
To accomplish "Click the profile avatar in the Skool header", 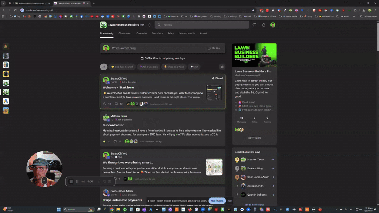I will coord(273,25).
